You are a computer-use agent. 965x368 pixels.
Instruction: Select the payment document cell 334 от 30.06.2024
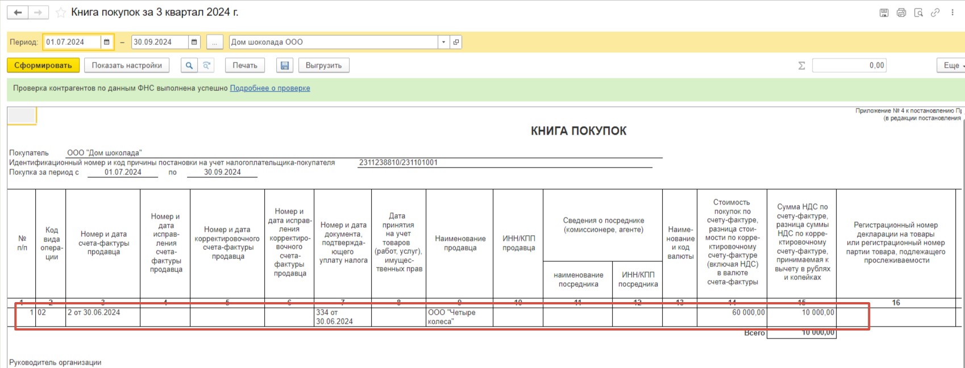pyautogui.click(x=343, y=317)
